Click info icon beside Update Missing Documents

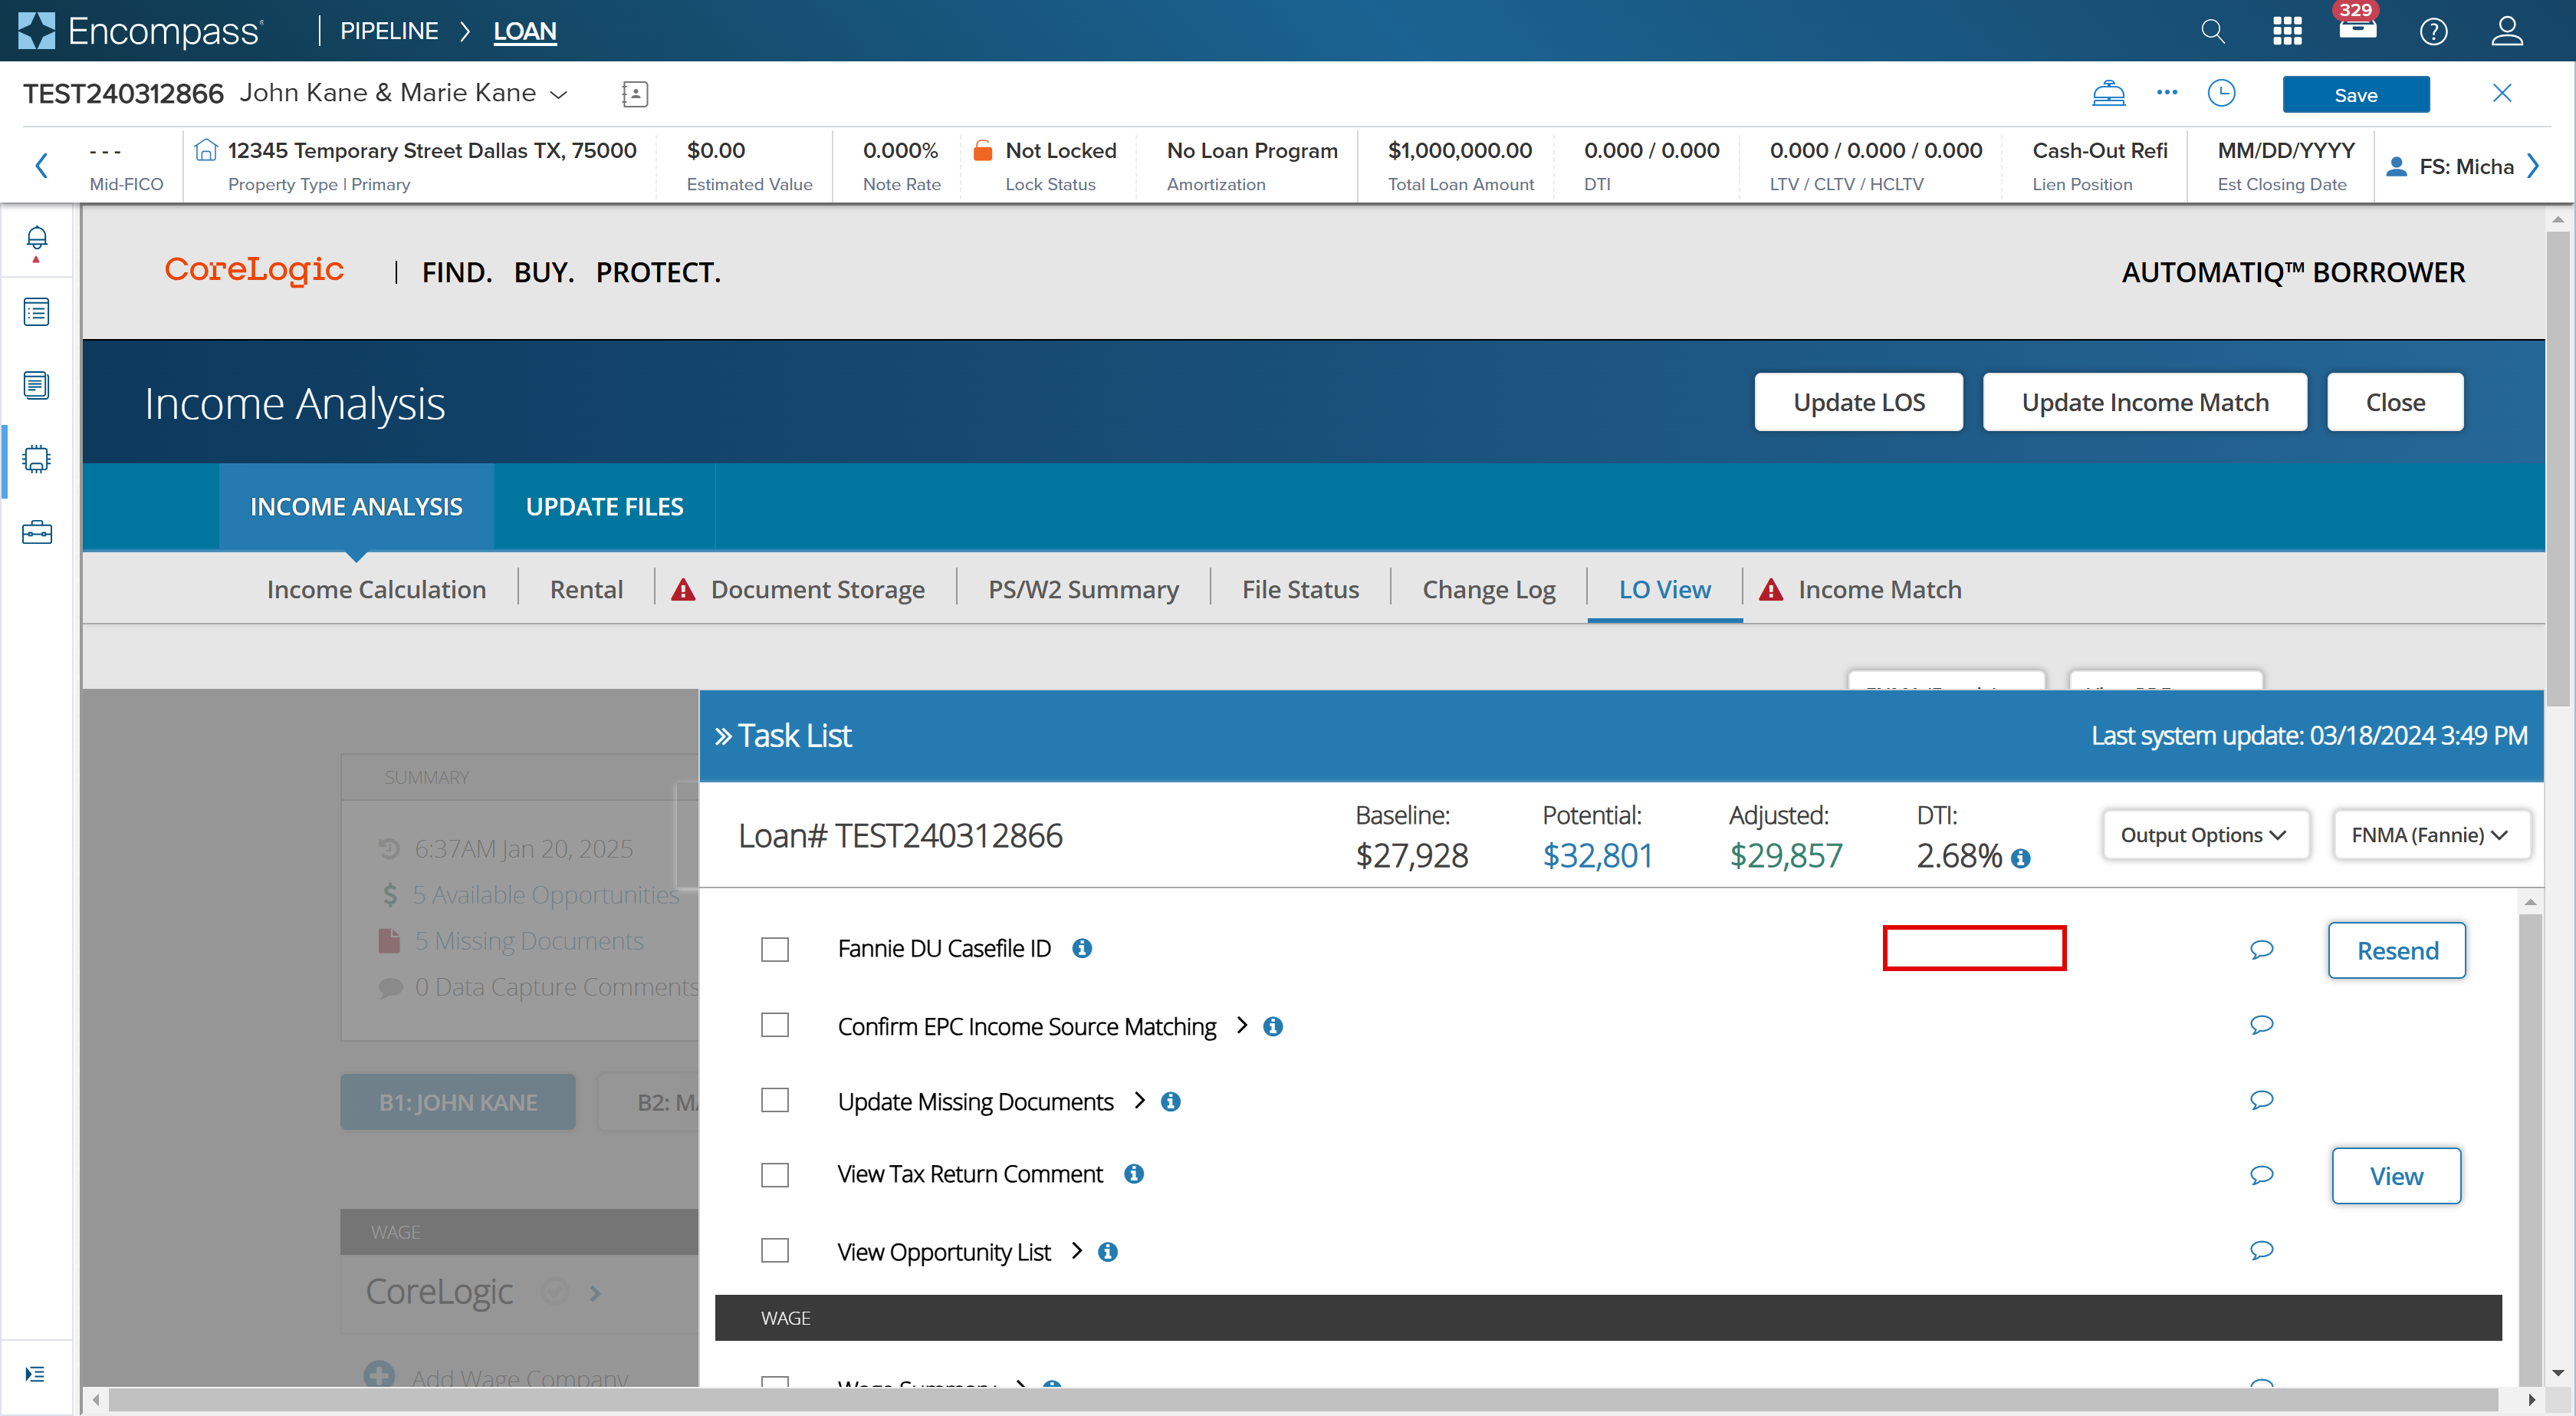coord(1170,1101)
